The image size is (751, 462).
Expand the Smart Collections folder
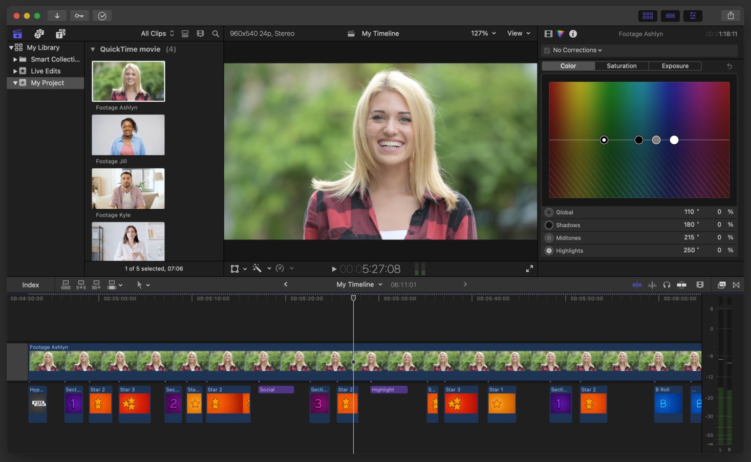coord(15,59)
